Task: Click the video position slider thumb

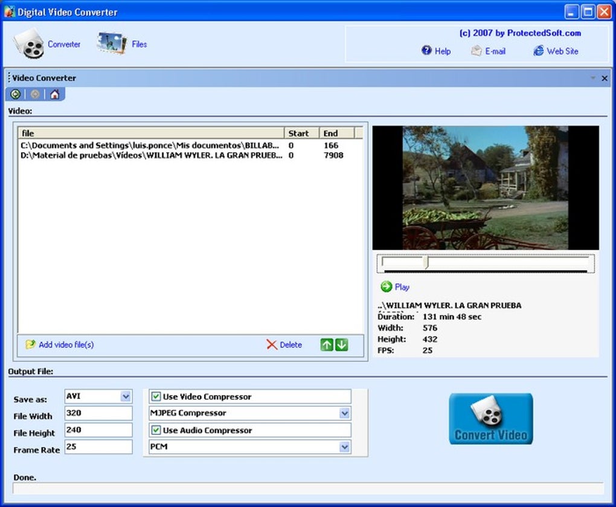Action: (426, 262)
